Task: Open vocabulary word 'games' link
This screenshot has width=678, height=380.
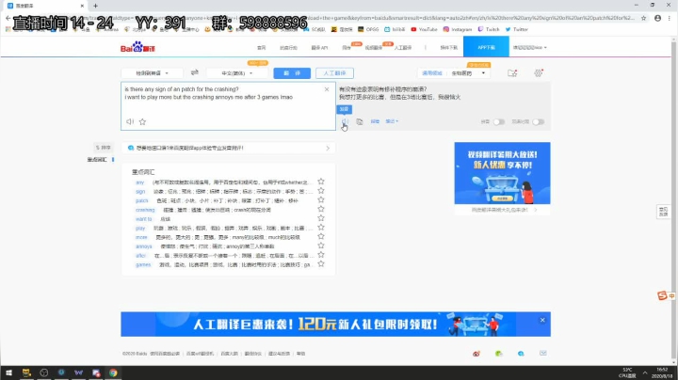Action: coord(143,264)
